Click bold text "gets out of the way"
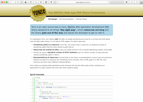Screen dimensions: 143x102 [52, 33]
